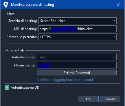
Task: Click the Protocollo preferito label
Action: (x=22, y=37)
